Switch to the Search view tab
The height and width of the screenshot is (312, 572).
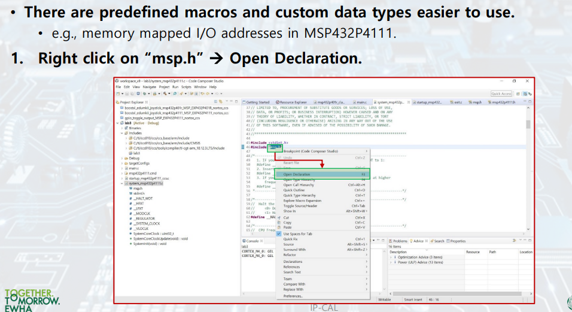point(437,241)
